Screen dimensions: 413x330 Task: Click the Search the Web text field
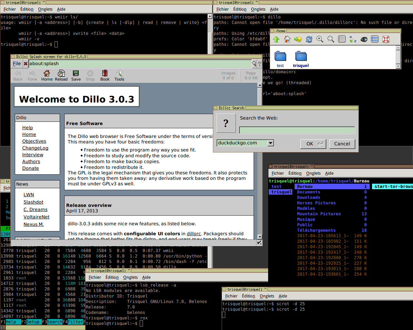click(297, 130)
